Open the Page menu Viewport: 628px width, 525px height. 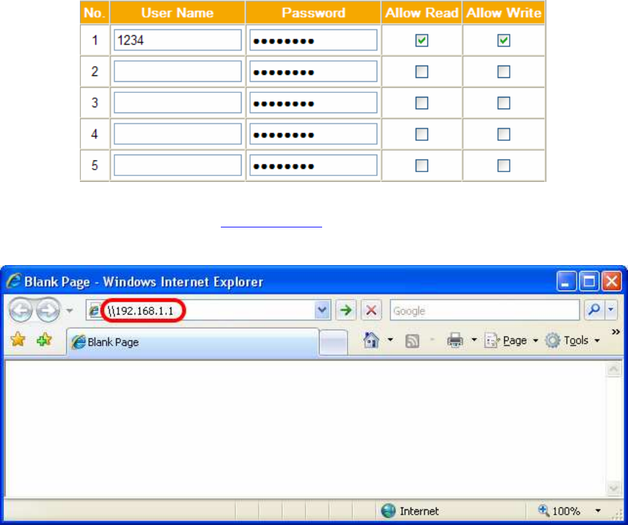coord(512,340)
